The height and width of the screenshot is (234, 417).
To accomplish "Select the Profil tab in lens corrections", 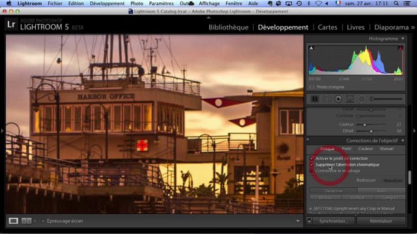I will tap(347, 149).
